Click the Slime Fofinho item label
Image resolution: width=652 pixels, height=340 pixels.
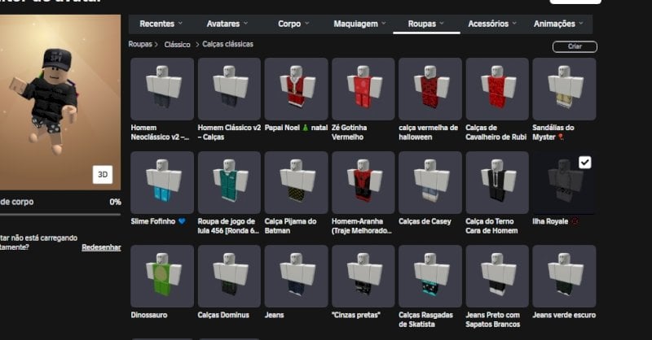(x=153, y=221)
